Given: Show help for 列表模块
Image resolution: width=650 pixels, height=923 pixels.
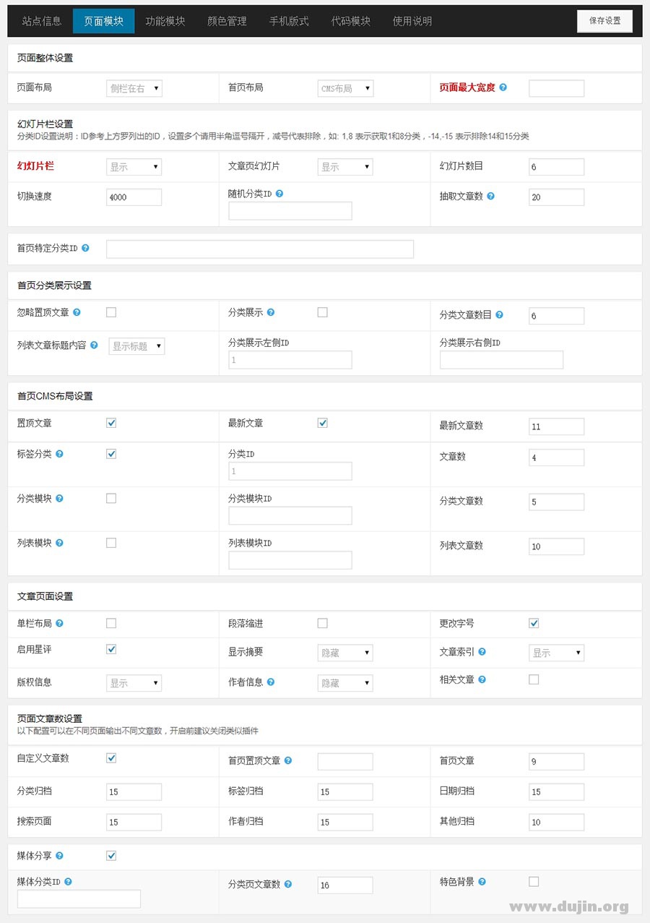Looking at the screenshot, I should point(59,542).
